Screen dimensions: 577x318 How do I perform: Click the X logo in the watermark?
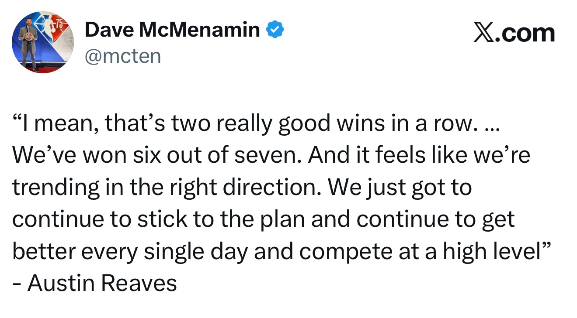coord(486,33)
